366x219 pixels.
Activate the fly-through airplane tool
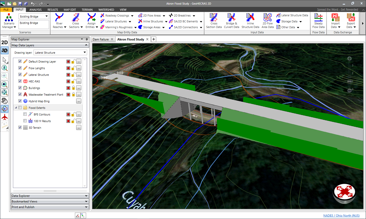5,117
